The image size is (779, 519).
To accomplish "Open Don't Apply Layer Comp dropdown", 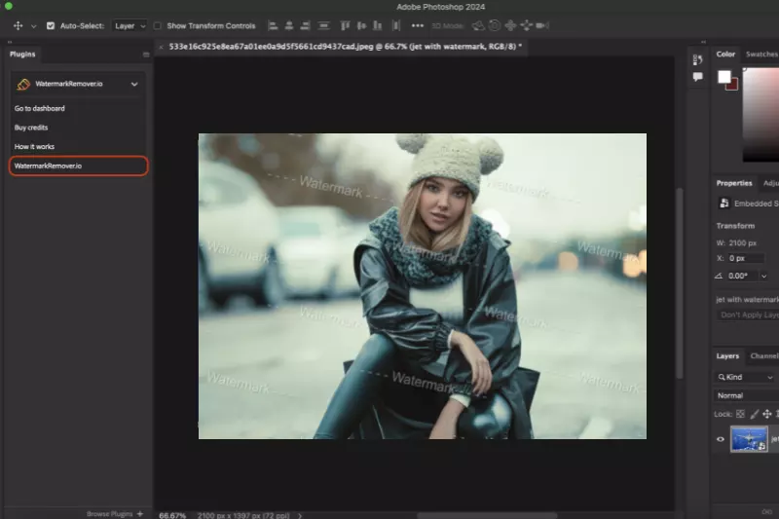I will coord(748,315).
